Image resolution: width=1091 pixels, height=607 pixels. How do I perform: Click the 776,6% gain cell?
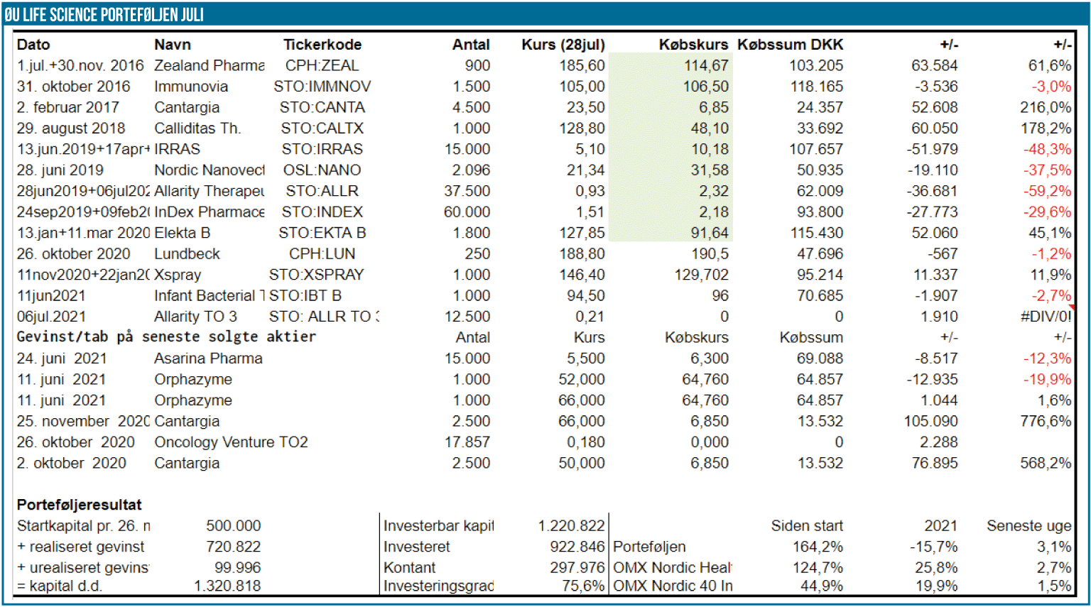point(1045,421)
